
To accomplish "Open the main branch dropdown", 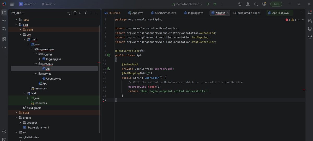I will pyautogui.click(x=49, y=4).
